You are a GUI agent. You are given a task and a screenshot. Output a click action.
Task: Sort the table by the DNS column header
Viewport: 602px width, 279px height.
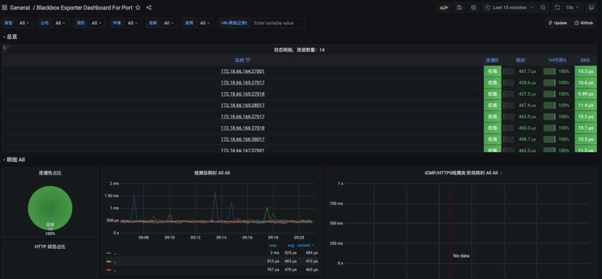tap(585, 60)
